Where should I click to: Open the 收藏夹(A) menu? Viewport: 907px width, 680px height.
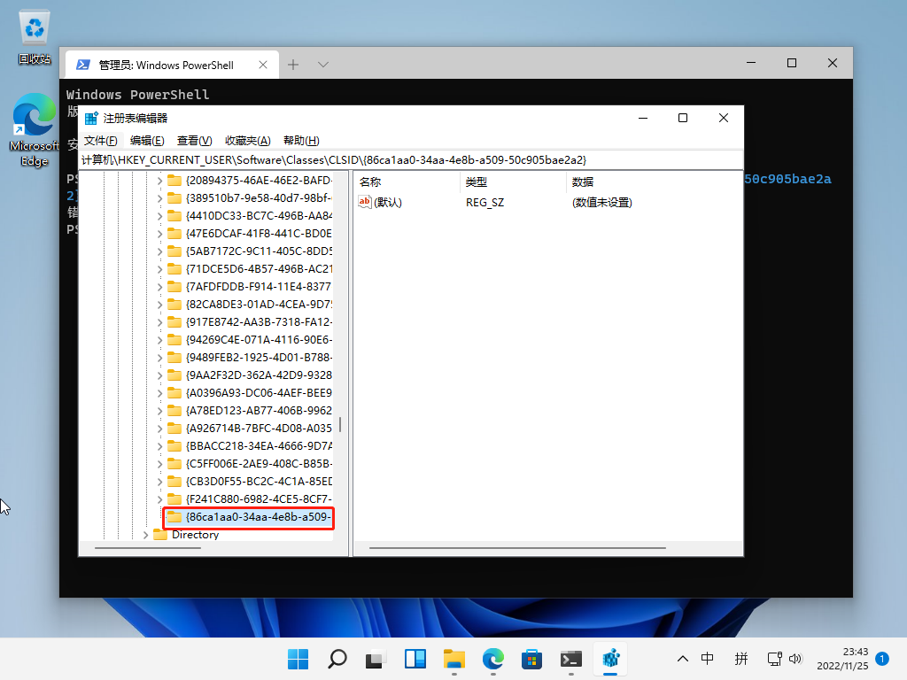click(x=248, y=141)
